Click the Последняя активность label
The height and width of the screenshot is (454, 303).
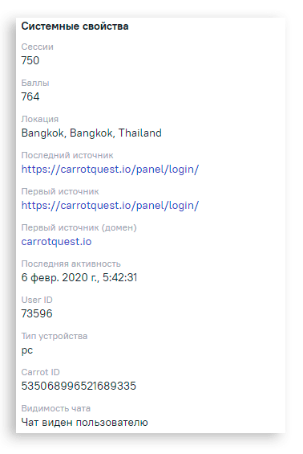[x=71, y=264]
